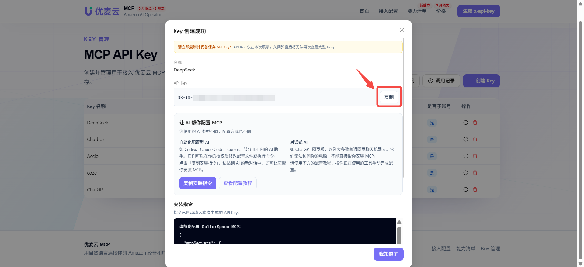Delete the Chatbox key
This screenshot has height=267, width=584.
(475, 139)
